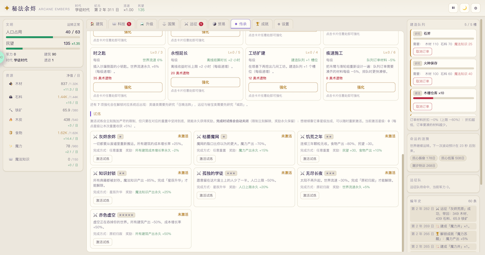This screenshot has width=485, height=255.
Task: Click the five-star badge on 赤色虚空
Action: tap(126, 215)
